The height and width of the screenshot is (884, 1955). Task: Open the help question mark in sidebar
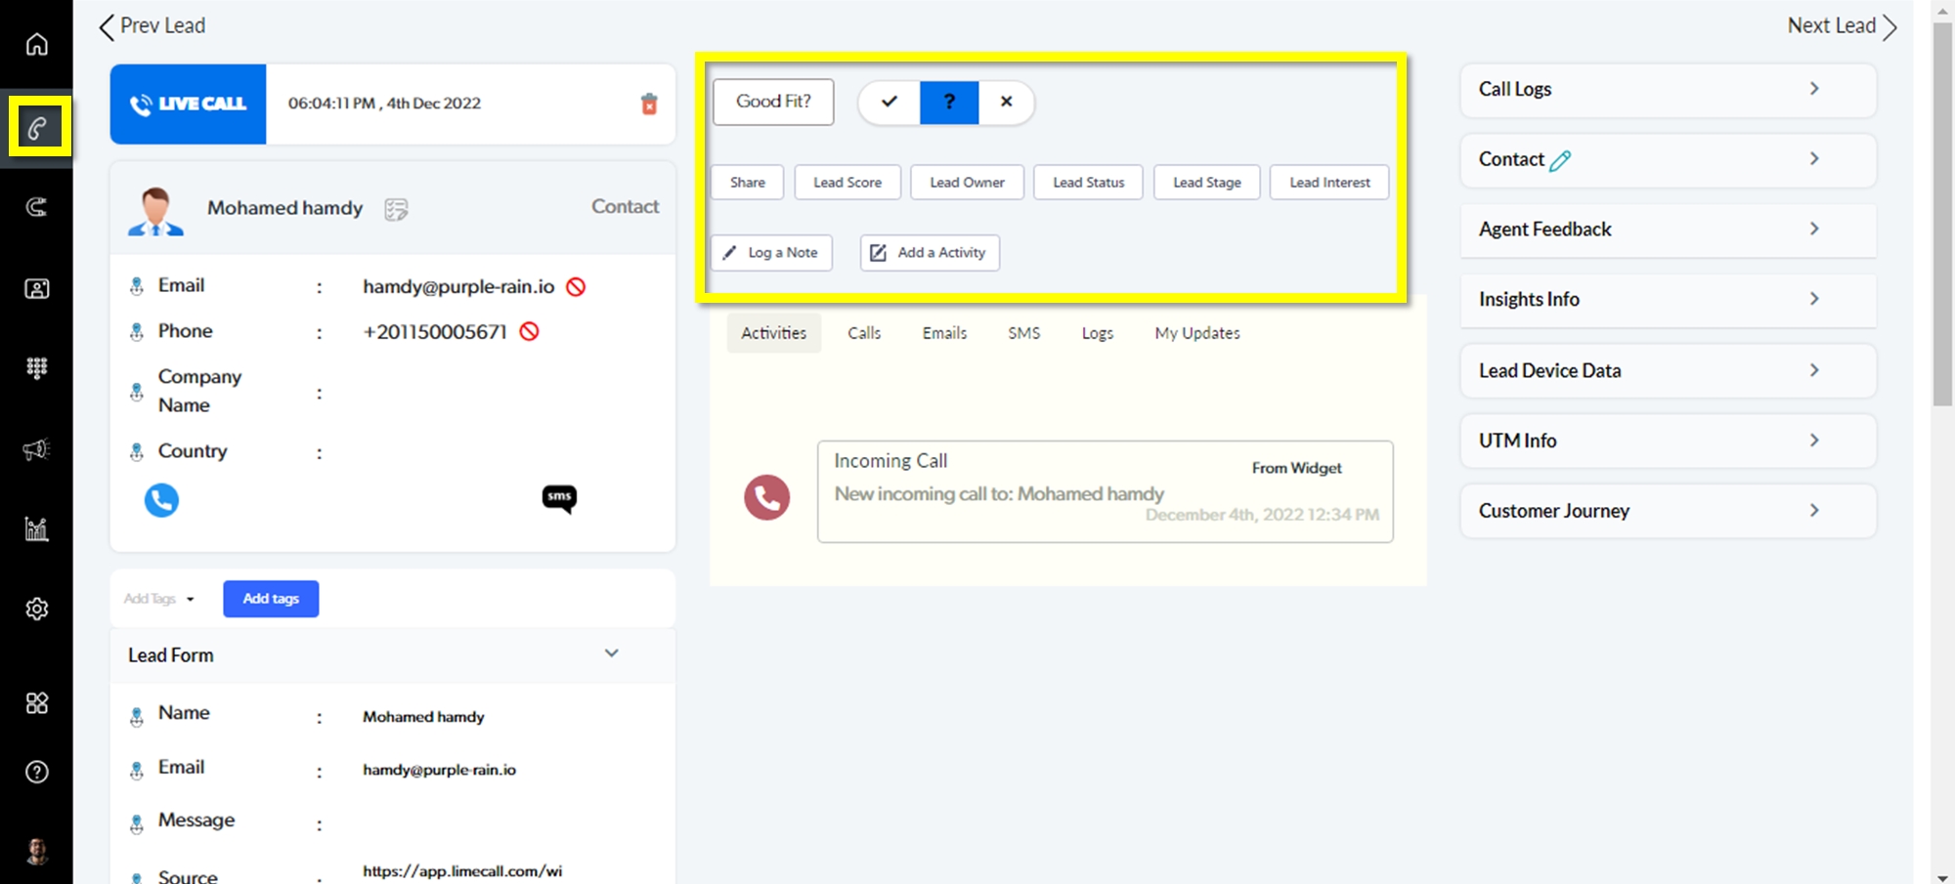[36, 772]
